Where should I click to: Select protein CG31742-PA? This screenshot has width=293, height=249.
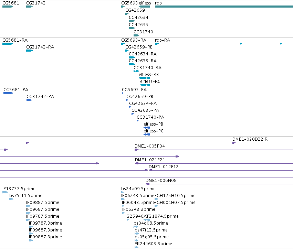tap(40, 97)
